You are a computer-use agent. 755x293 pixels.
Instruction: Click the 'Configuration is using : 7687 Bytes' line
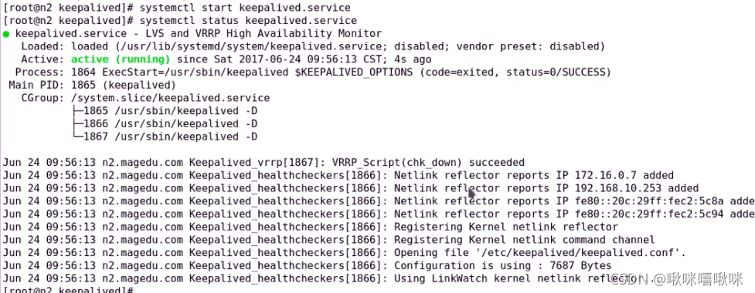point(503,265)
